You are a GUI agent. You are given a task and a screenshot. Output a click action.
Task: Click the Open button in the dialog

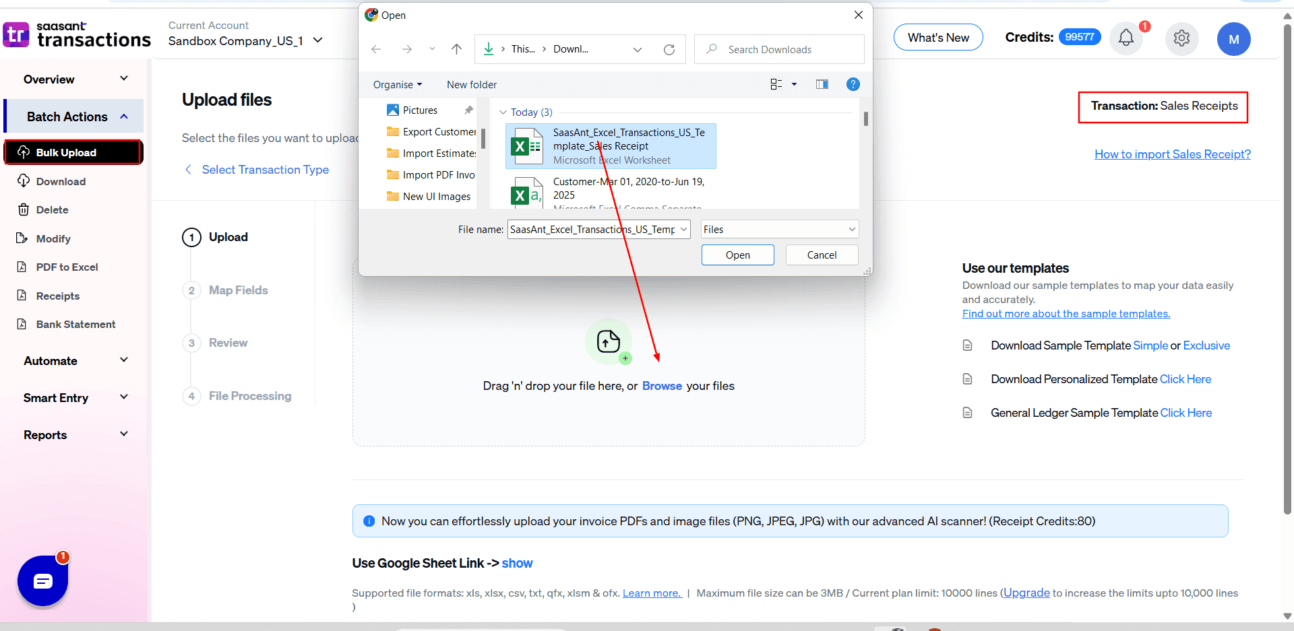tap(737, 255)
